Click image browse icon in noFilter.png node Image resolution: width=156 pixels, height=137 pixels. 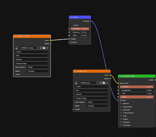click(77, 83)
